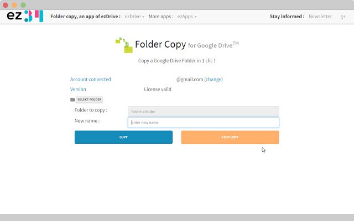Screen dimensions: 354x221
Task: Click the SELECT FOLDER button
Action: pos(90,99)
